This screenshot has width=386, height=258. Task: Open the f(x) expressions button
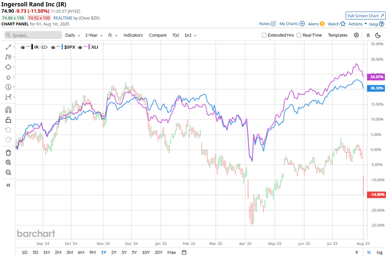(x=176, y=35)
